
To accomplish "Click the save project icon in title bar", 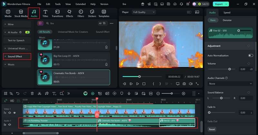I will coord(168,4).
